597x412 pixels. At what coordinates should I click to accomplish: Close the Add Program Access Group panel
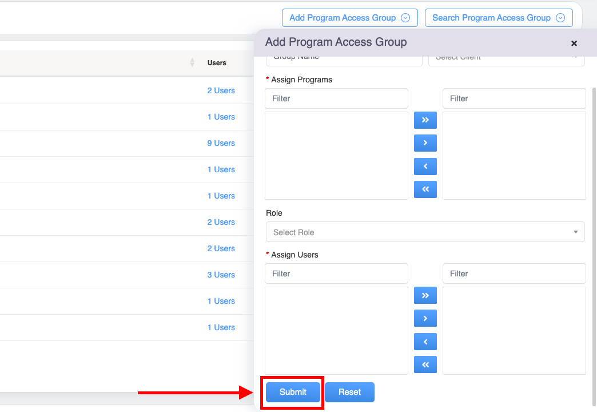[x=574, y=43]
